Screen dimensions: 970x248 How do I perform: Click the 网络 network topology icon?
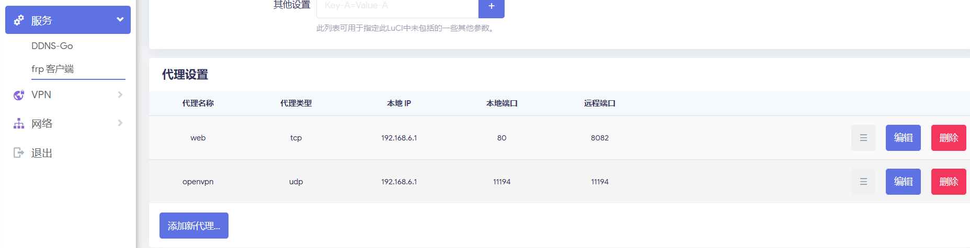point(19,124)
